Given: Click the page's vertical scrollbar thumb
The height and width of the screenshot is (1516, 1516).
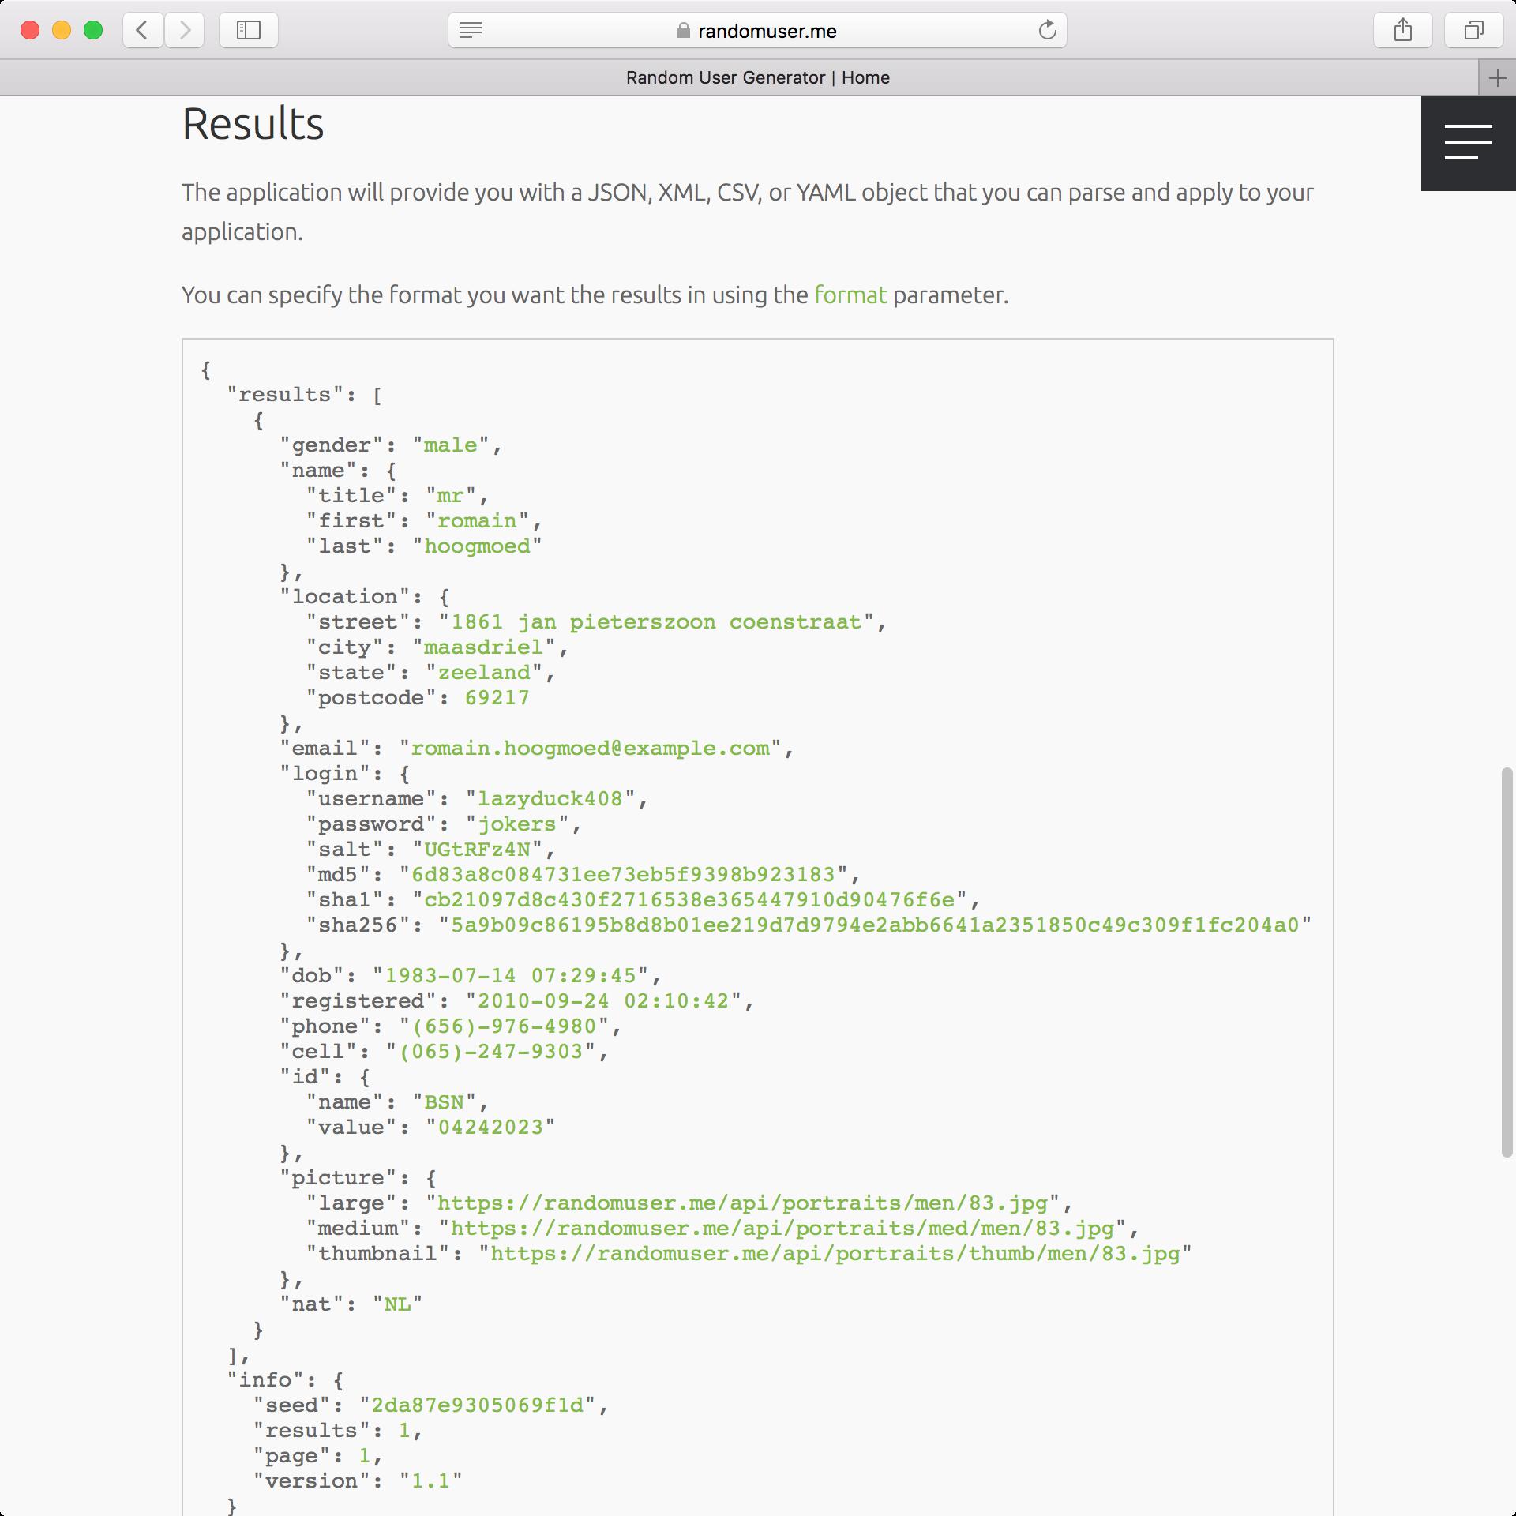Looking at the screenshot, I should [1507, 962].
